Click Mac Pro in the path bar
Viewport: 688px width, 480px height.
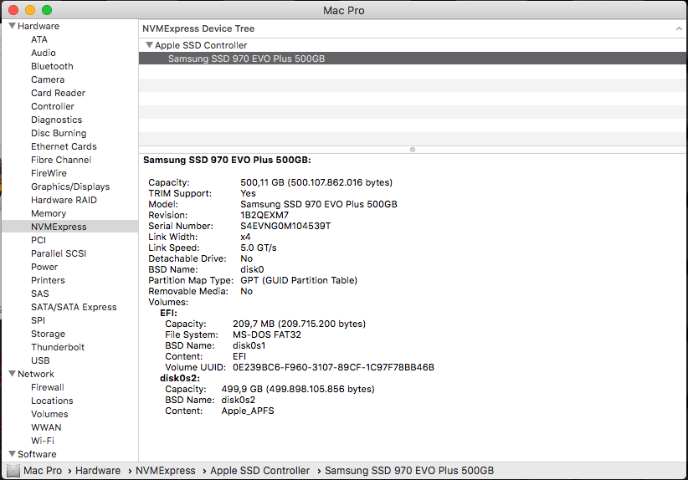(43, 470)
